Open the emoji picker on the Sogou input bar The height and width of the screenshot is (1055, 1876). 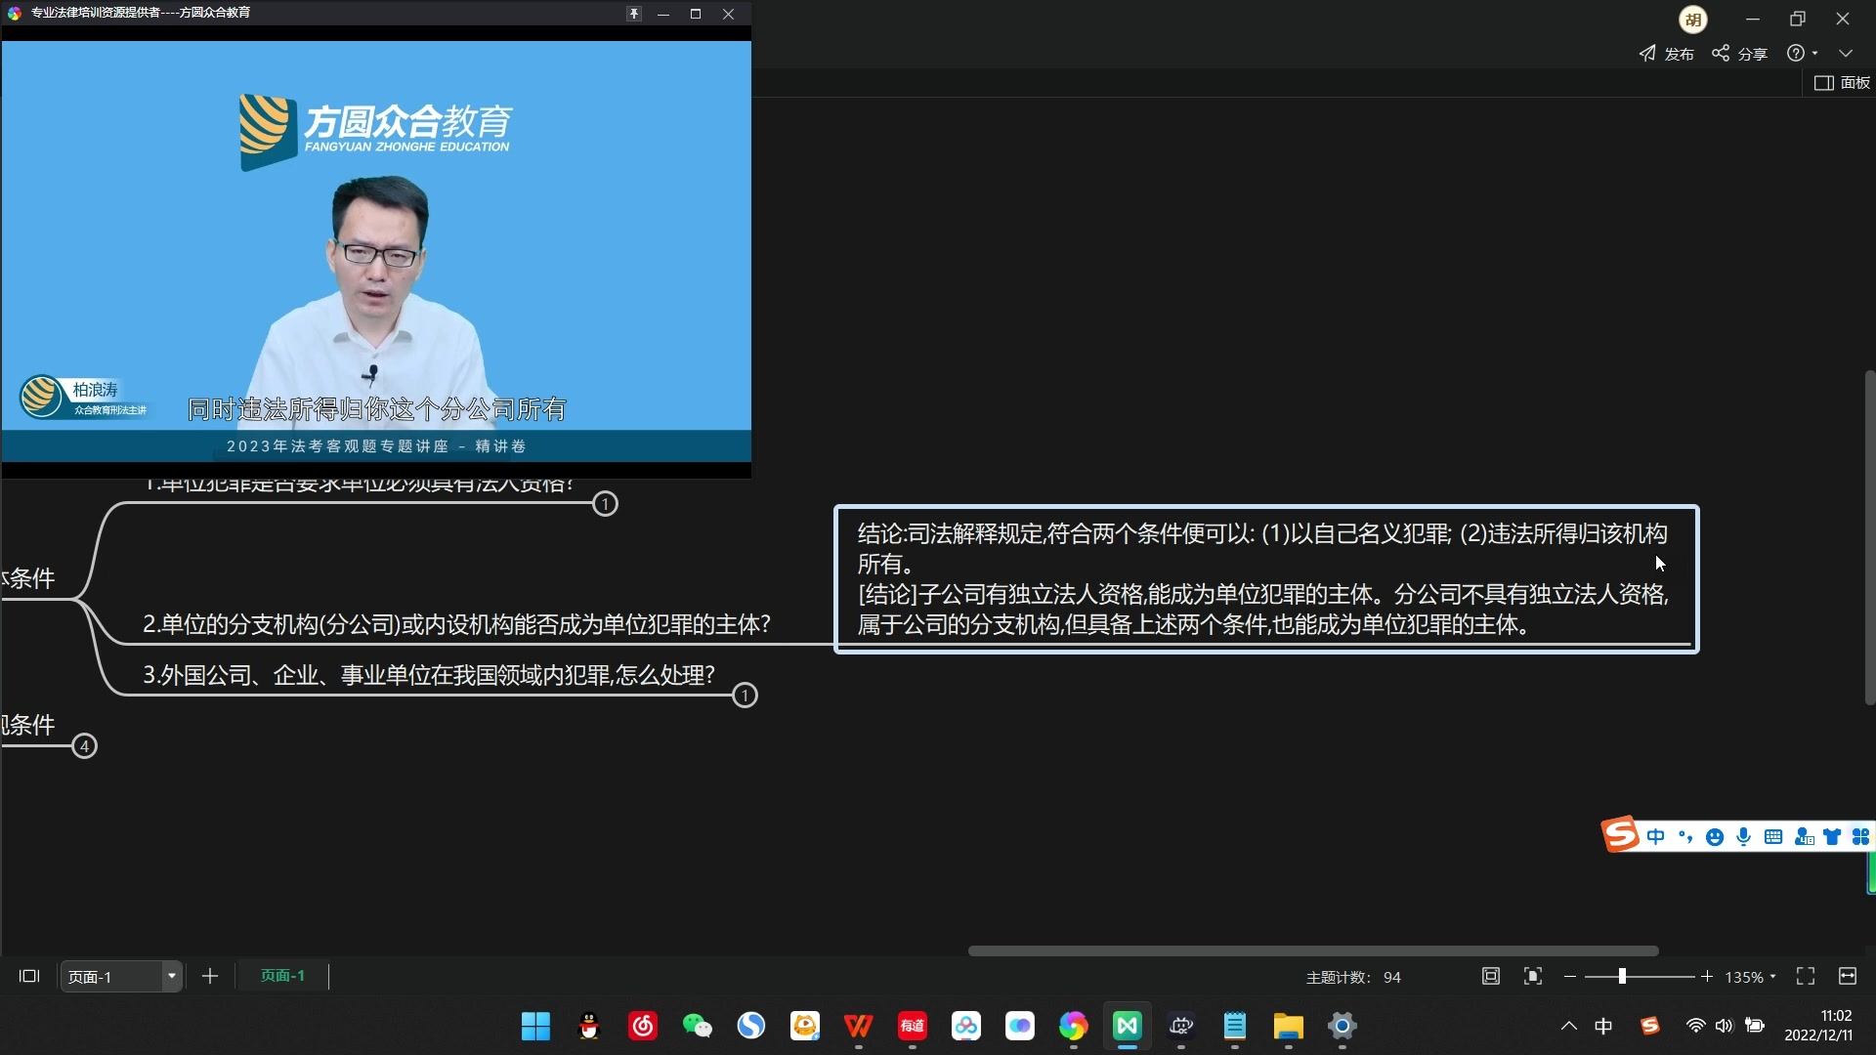[1717, 837]
